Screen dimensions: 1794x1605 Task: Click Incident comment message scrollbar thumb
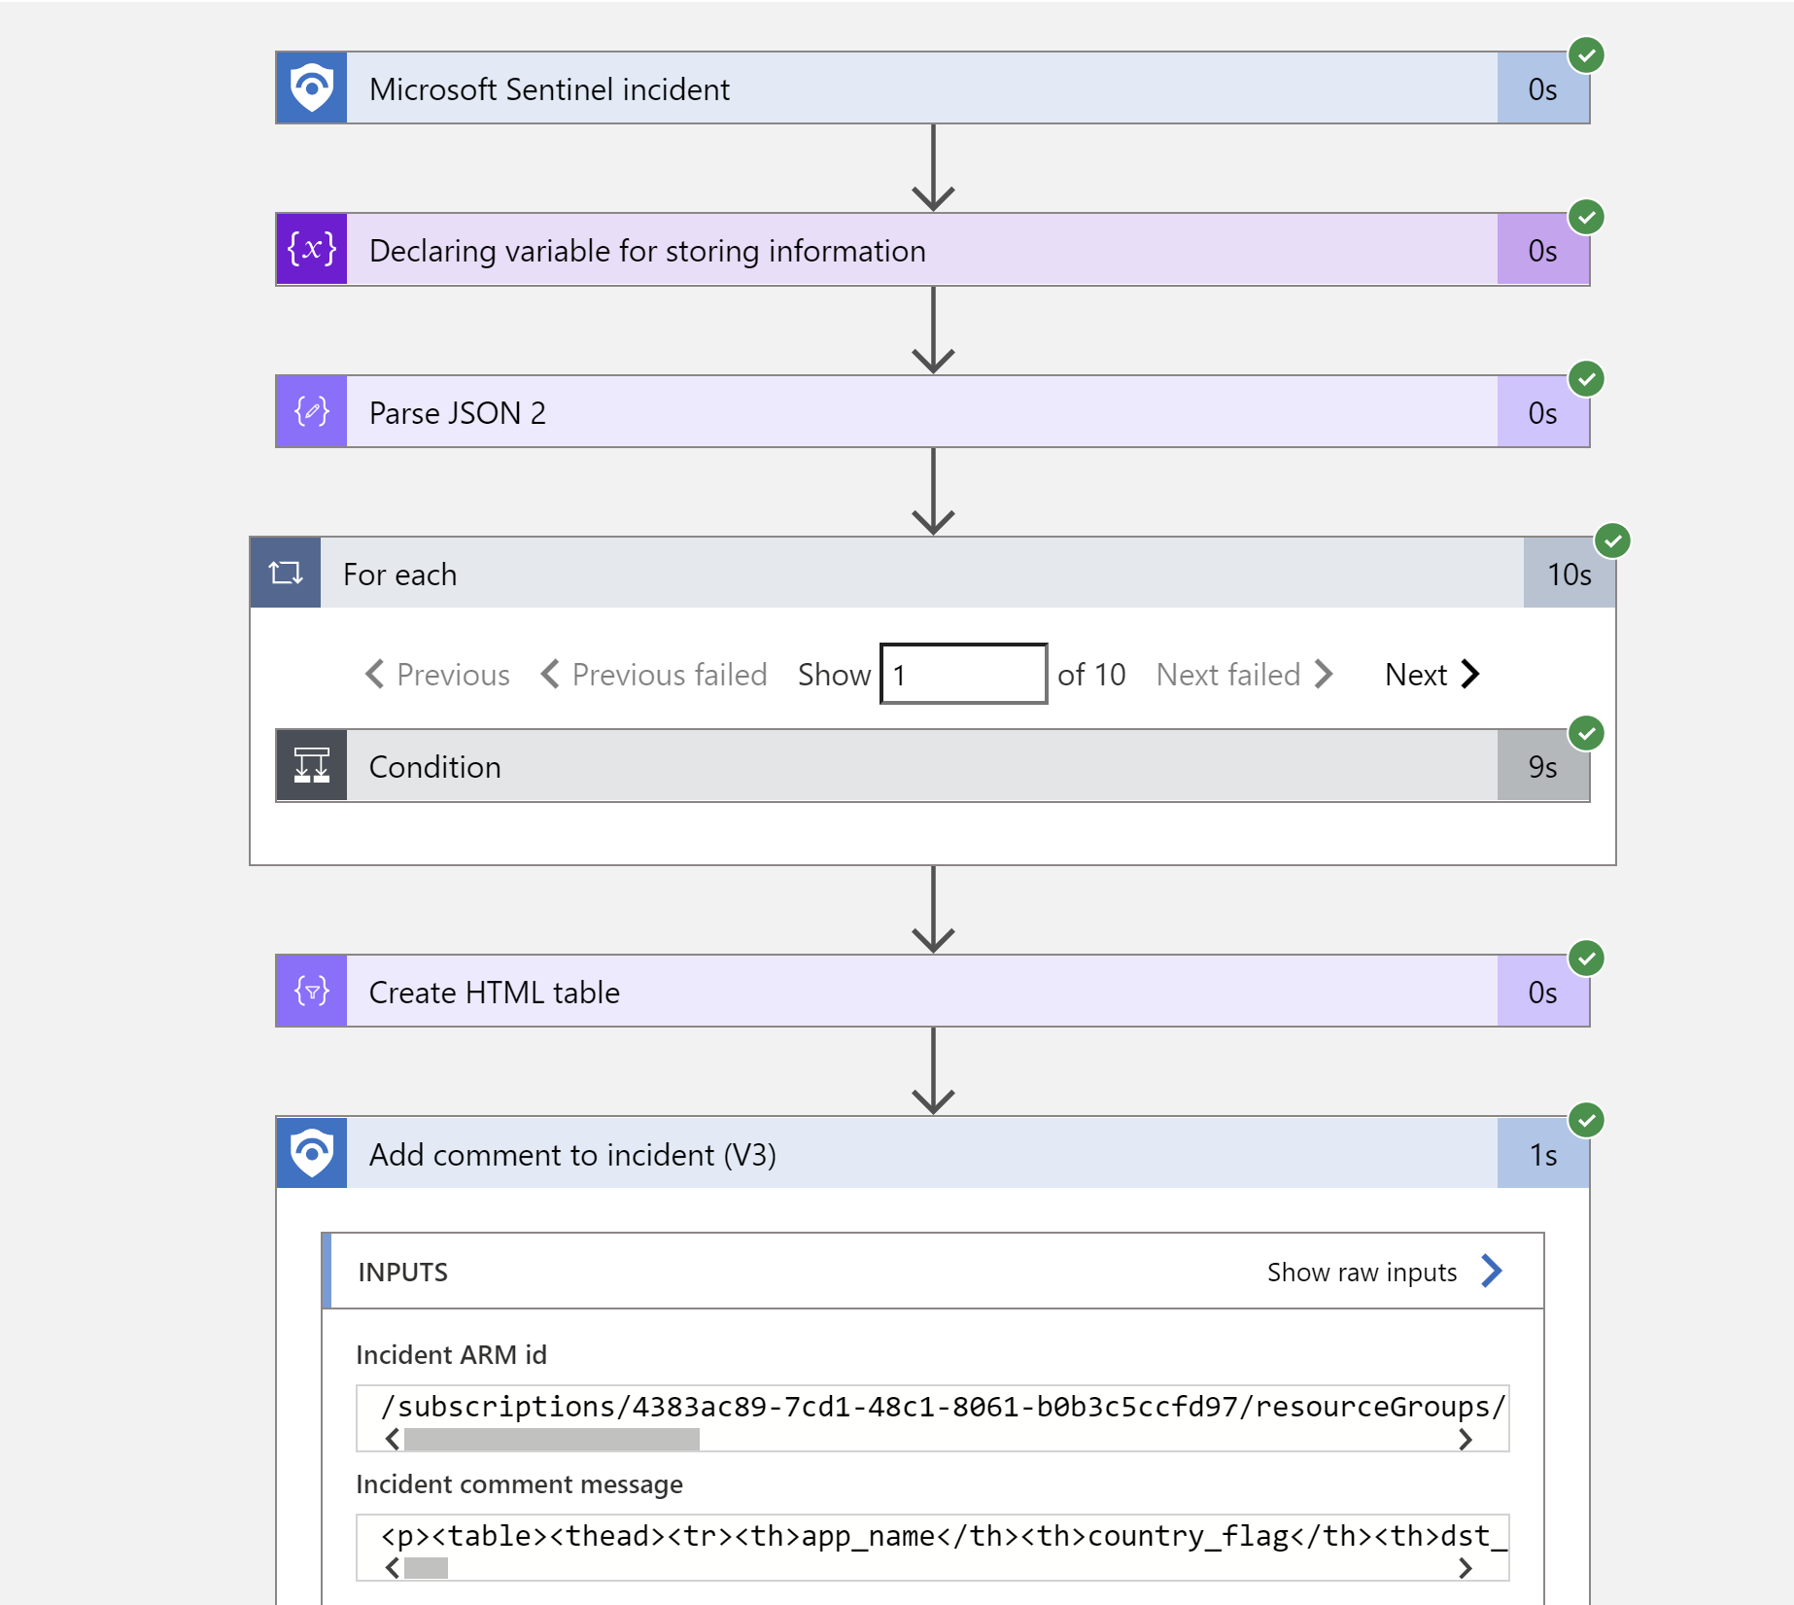[426, 1568]
